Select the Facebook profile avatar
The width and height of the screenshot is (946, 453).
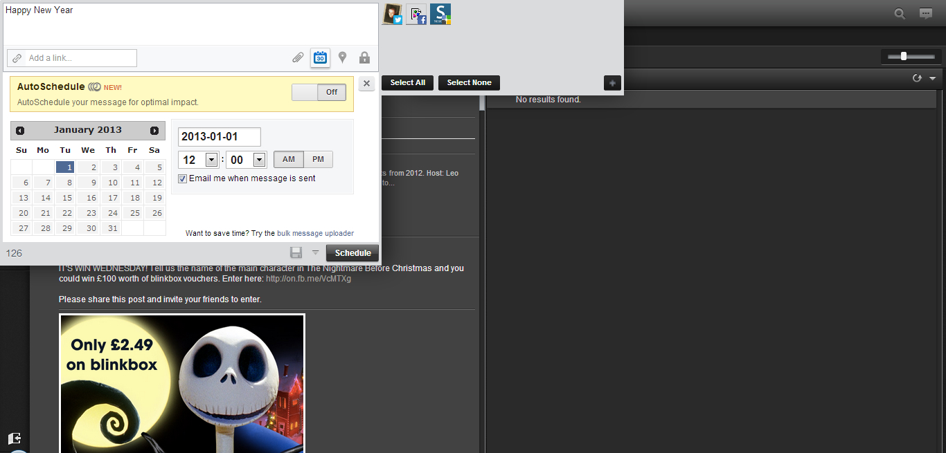416,15
